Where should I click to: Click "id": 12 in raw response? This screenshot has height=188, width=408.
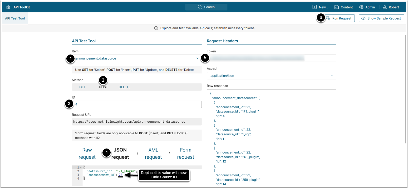point(221,161)
